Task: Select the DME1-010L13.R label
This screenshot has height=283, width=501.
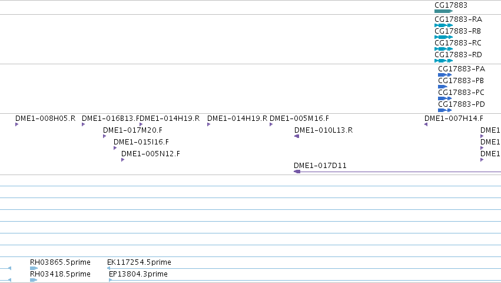Action: click(x=323, y=130)
